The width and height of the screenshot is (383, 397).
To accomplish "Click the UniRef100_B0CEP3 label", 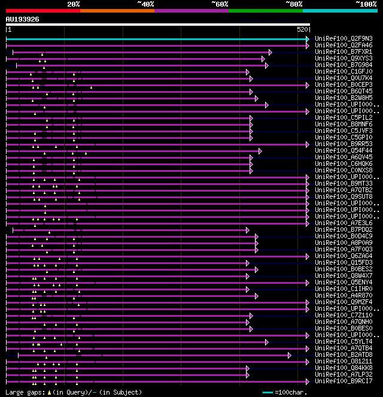I will tap(344, 84).
